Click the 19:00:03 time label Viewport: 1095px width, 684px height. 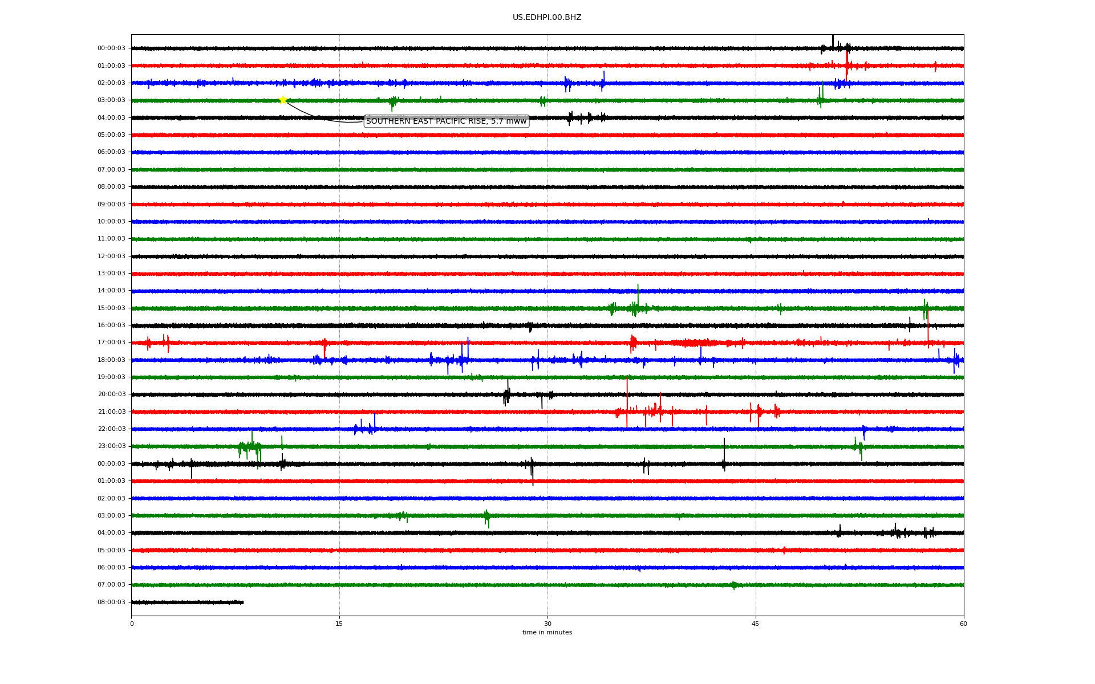point(111,377)
